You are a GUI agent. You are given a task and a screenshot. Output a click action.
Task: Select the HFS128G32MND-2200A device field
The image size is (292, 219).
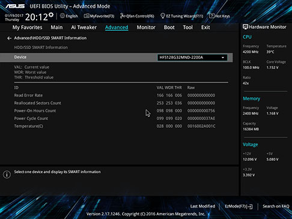tap(192, 58)
